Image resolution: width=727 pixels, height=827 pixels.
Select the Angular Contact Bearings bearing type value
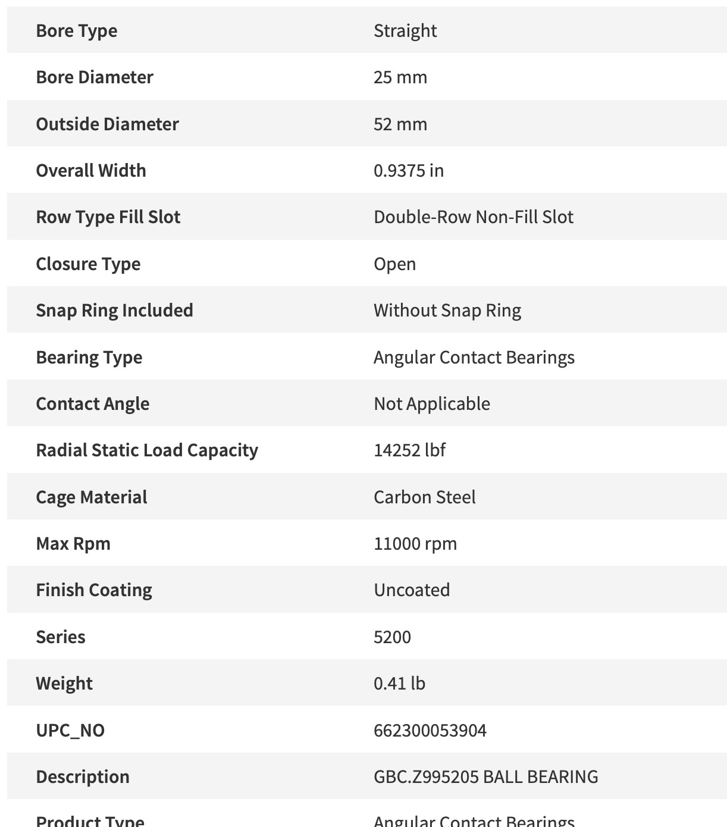point(474,357)
